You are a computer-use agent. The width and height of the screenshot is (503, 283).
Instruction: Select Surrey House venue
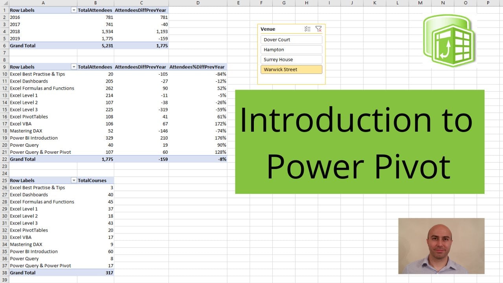291,59
